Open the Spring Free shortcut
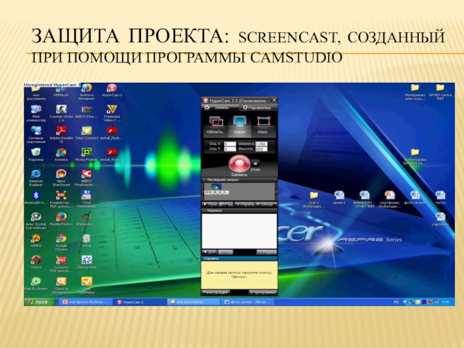464x348 pixels. 86,262
